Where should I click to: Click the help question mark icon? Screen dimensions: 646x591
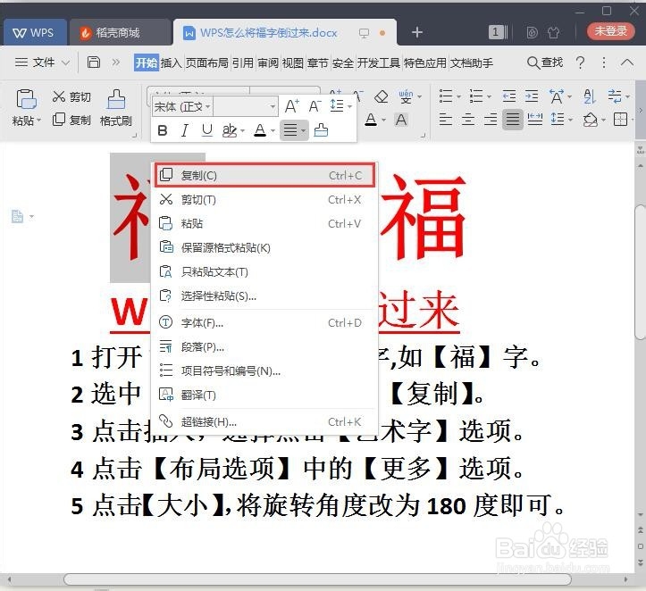(x=581, y=62)
